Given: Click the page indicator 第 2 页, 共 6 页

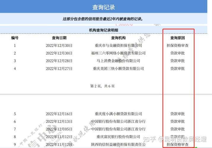Looking at the screenshot, I should [x=102, y=86].
